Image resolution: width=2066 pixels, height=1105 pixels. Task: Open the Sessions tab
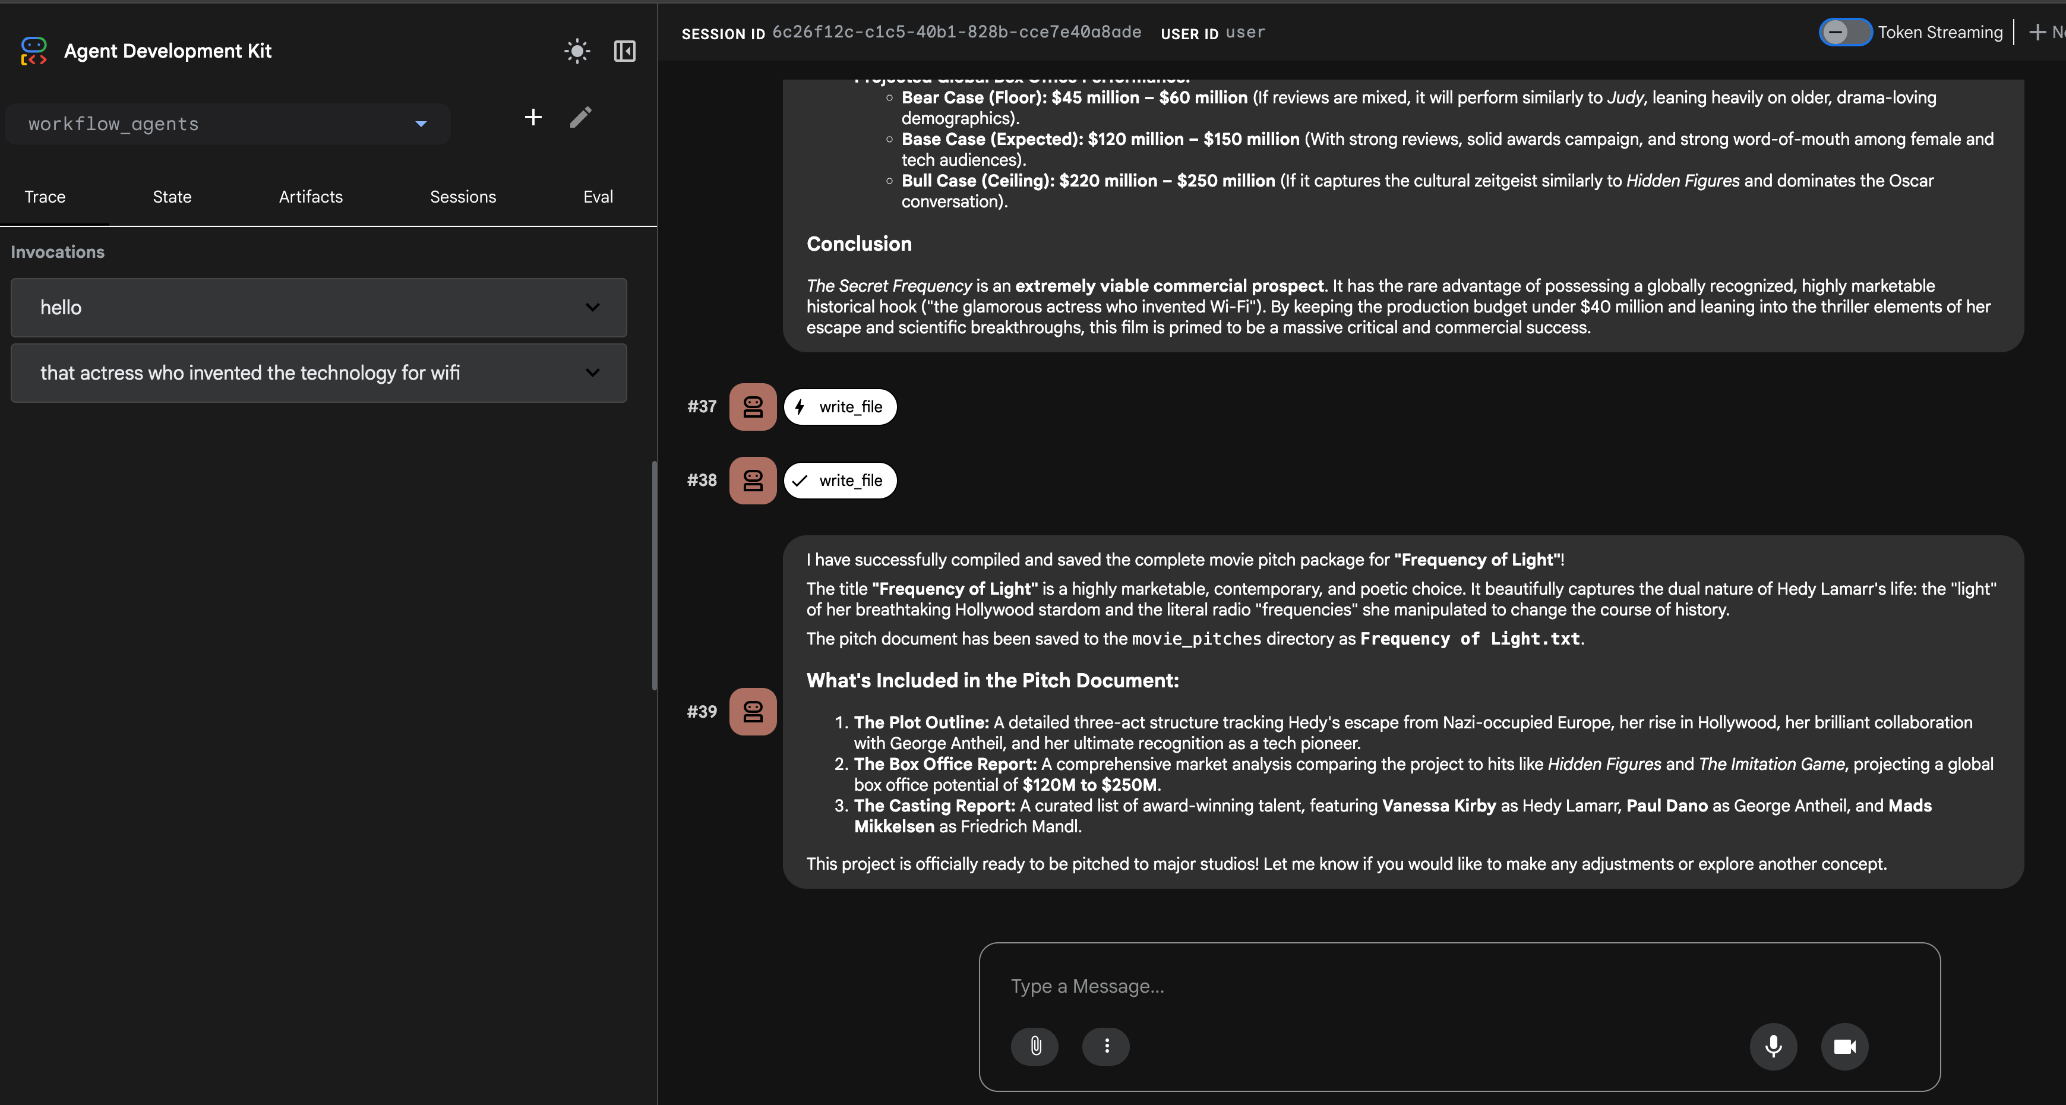463,197
